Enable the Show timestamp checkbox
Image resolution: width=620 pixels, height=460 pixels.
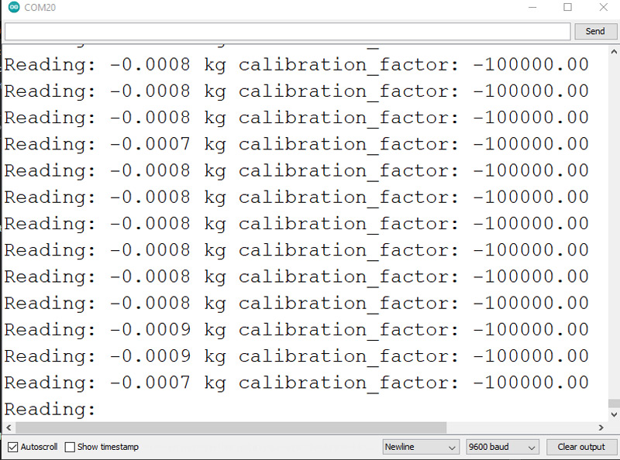click(x=70, y=447)
